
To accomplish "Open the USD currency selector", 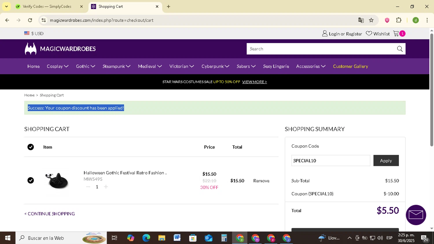I will coord(34,34).
